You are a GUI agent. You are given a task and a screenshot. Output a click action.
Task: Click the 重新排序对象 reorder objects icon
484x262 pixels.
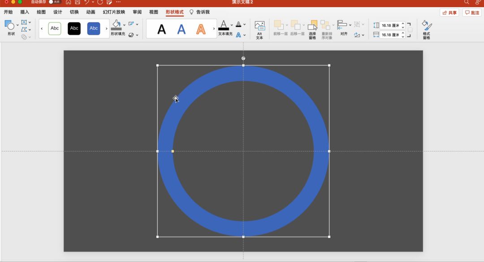[x=325, y=25]
